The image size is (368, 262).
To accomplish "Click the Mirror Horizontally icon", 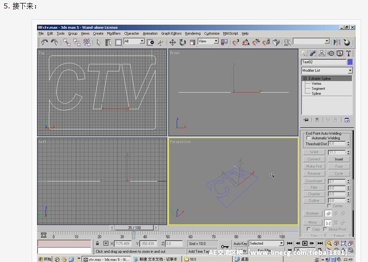I will (x=328, y=223).
